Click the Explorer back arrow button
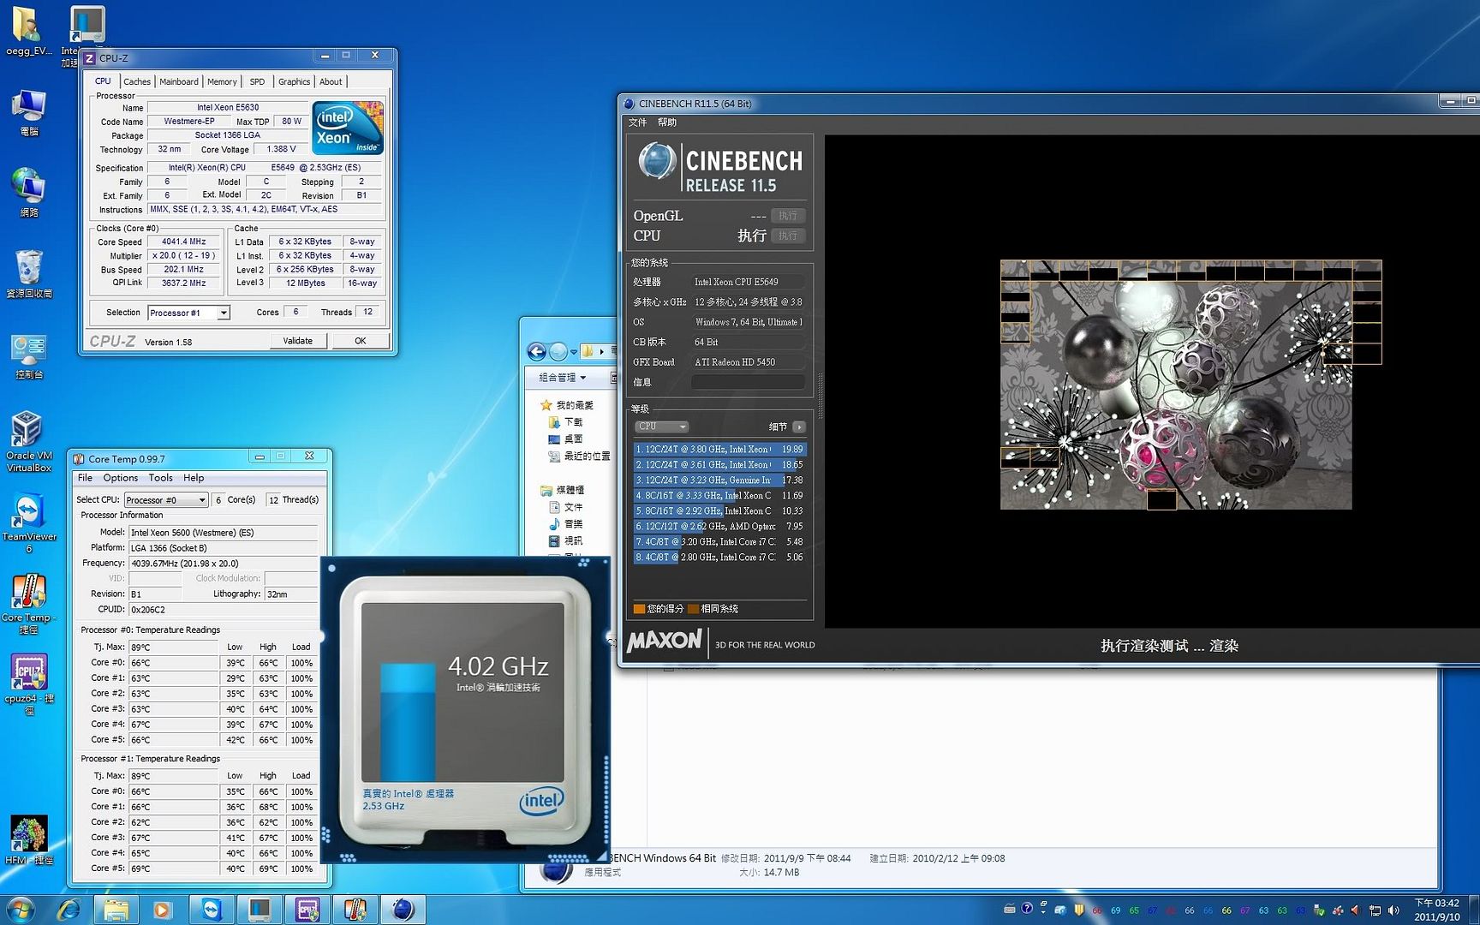Viewport: 1480px width, 925px height. [x=537, y=351]
